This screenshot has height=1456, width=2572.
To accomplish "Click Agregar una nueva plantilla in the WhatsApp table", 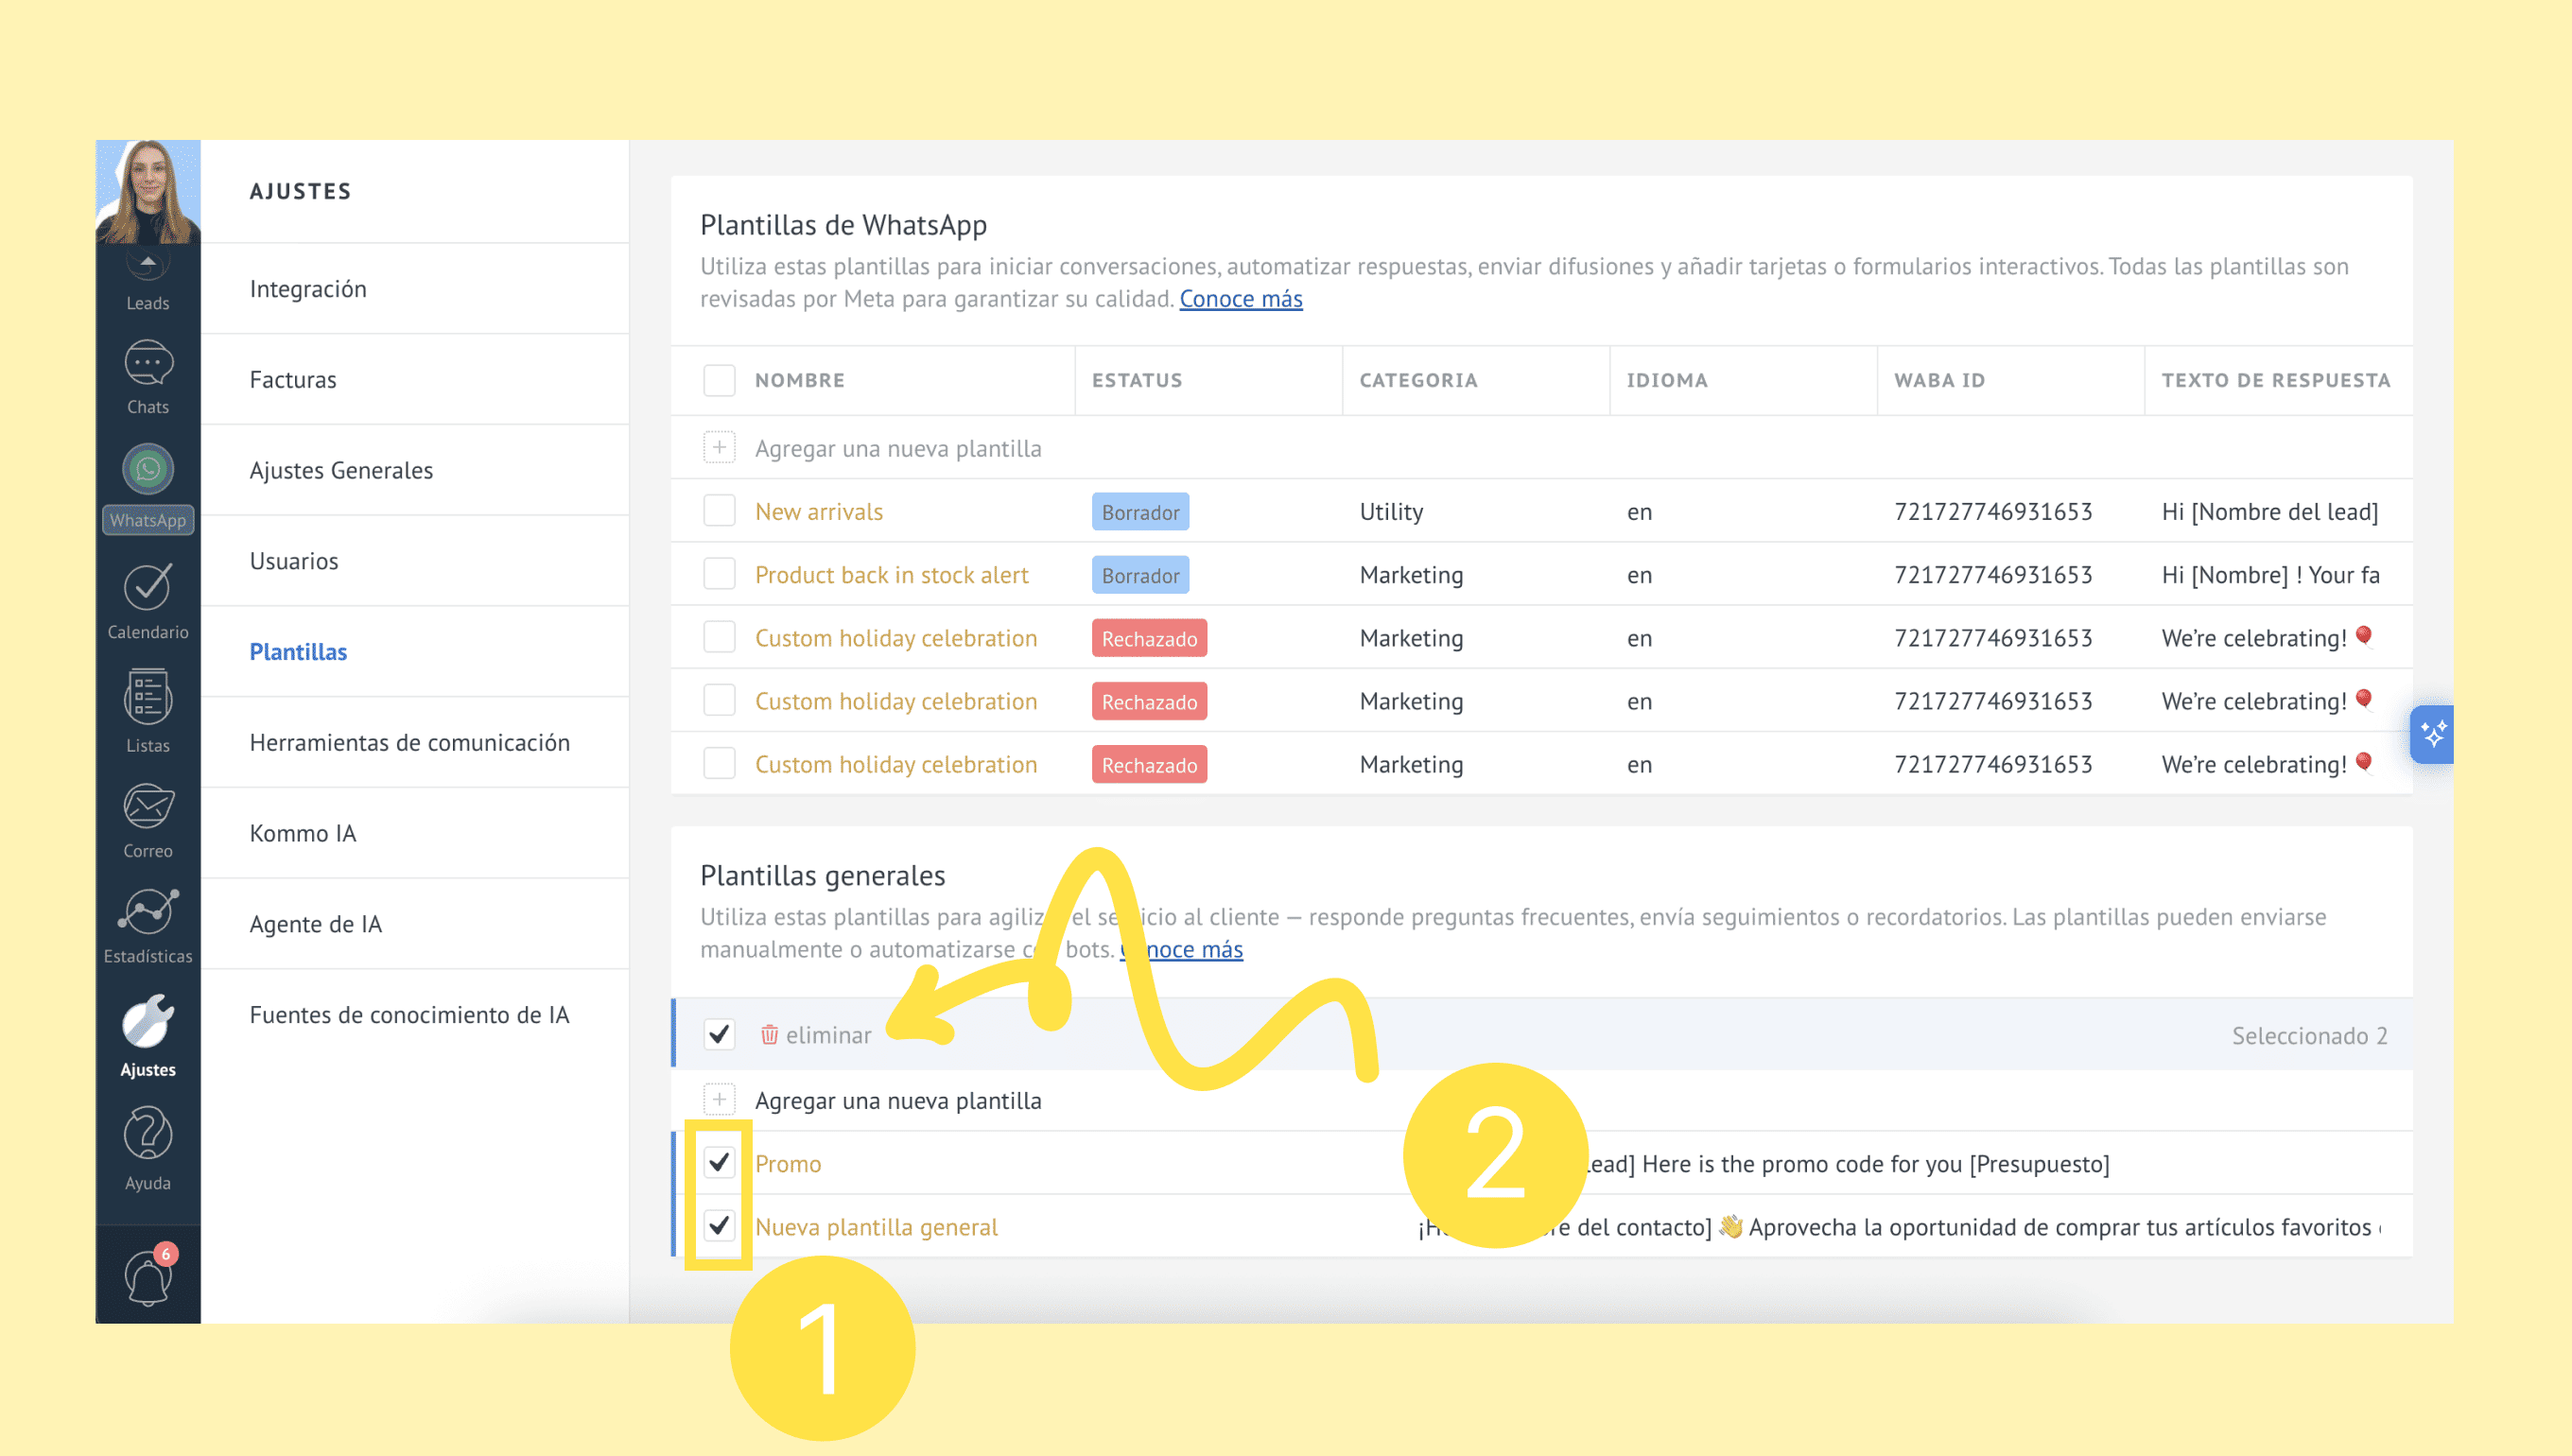I will [x=898, y=449].
